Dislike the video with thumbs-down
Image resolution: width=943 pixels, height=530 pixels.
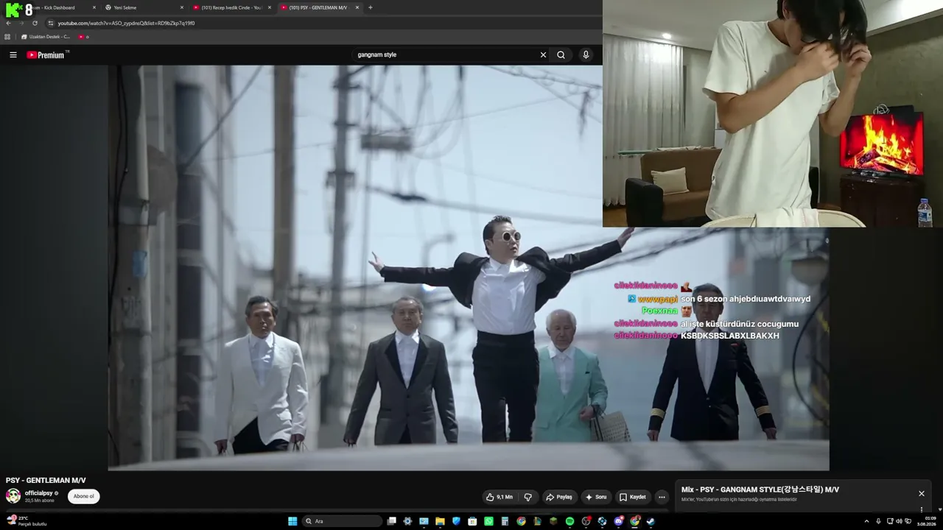[528, 497]
